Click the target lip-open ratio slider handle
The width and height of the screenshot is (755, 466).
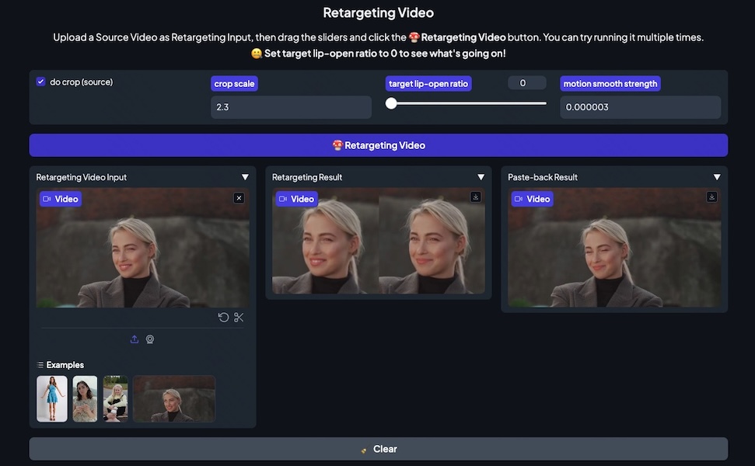point(391,102)
